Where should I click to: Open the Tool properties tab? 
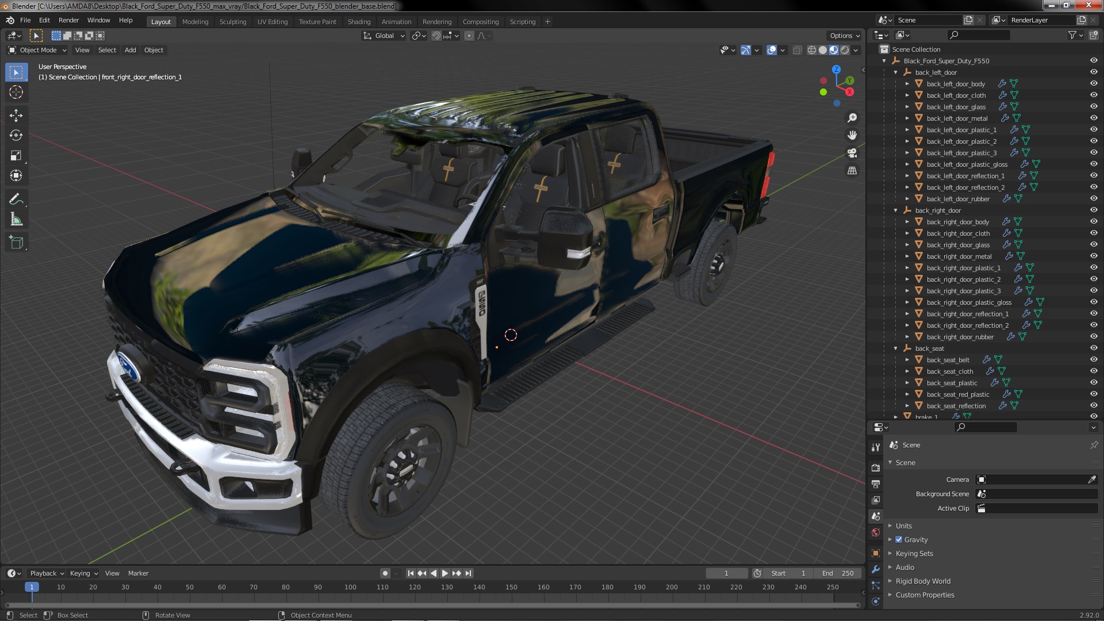pyautogui.click(x=876, y=447)
